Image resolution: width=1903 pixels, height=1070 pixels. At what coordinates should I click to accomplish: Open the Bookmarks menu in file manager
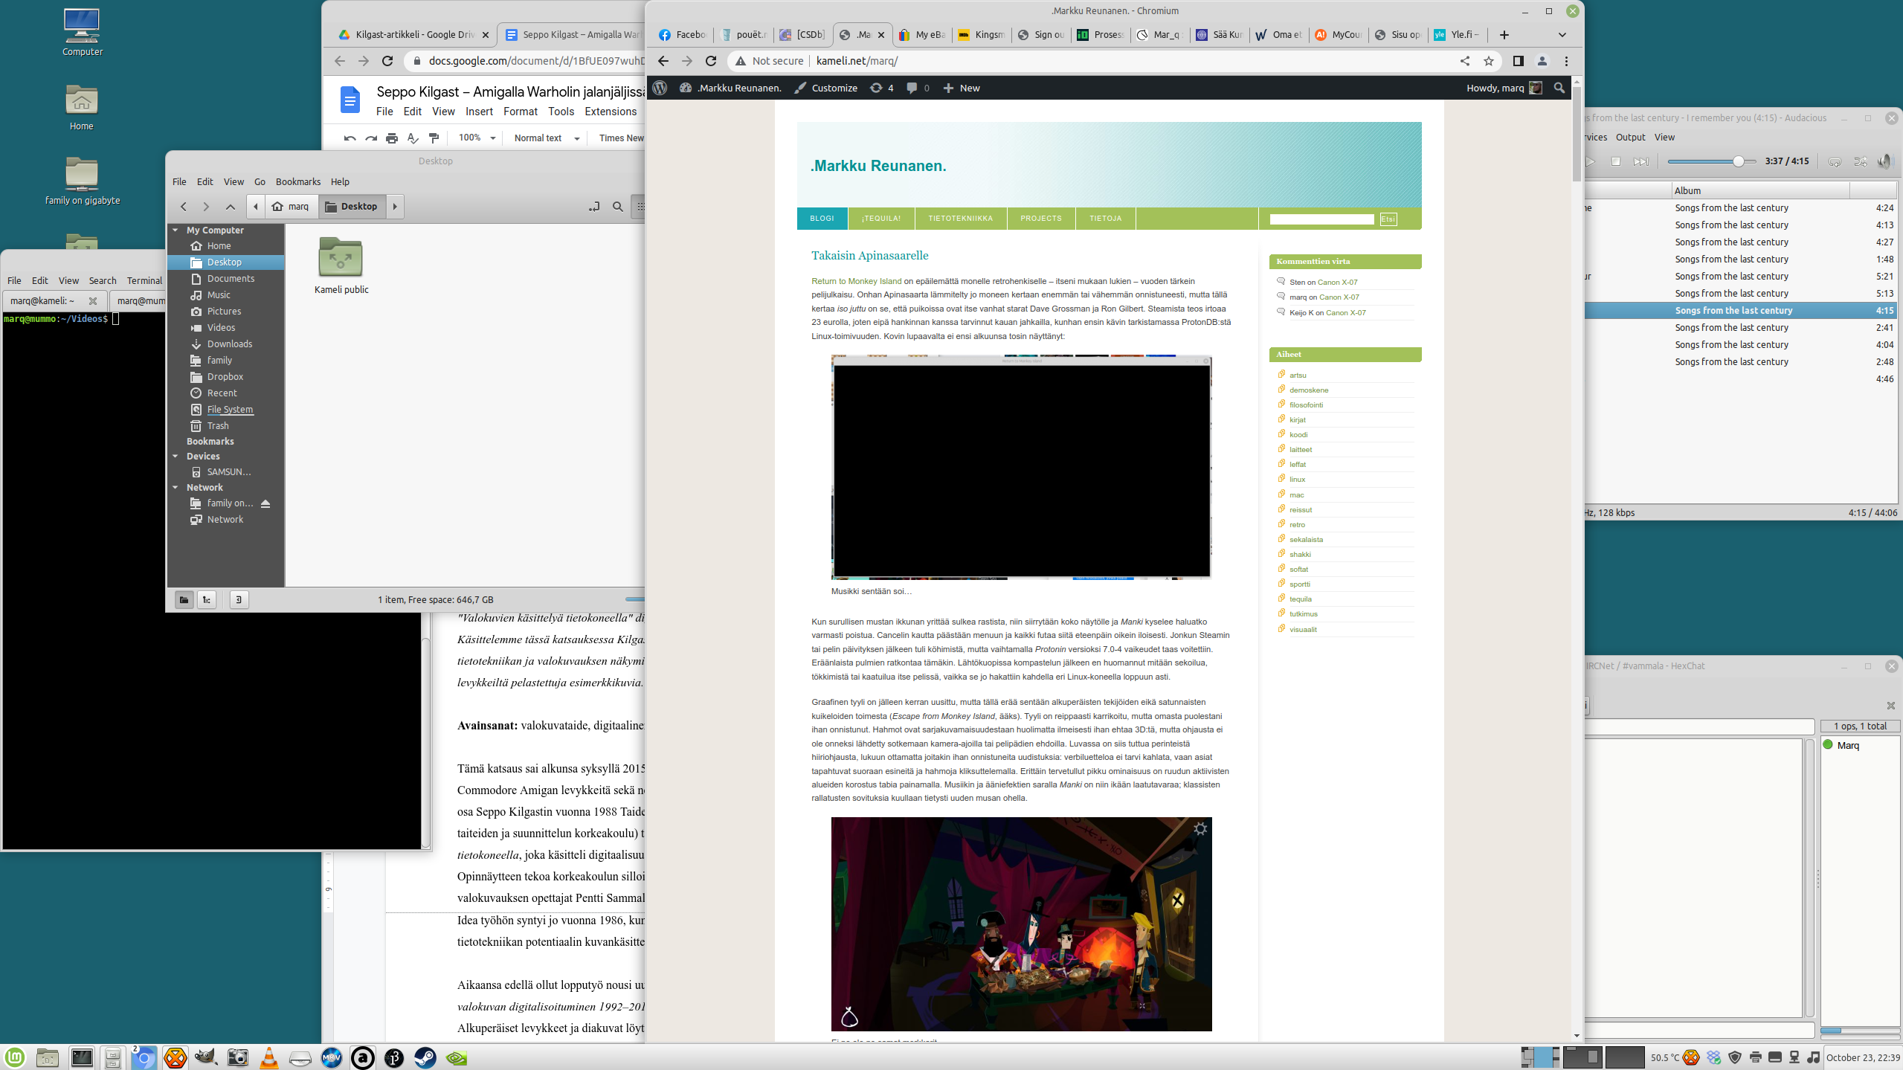pos(297,181)
